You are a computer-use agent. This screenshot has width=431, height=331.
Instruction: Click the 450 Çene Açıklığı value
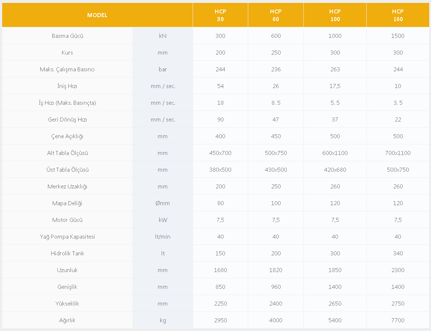[276, 136]
